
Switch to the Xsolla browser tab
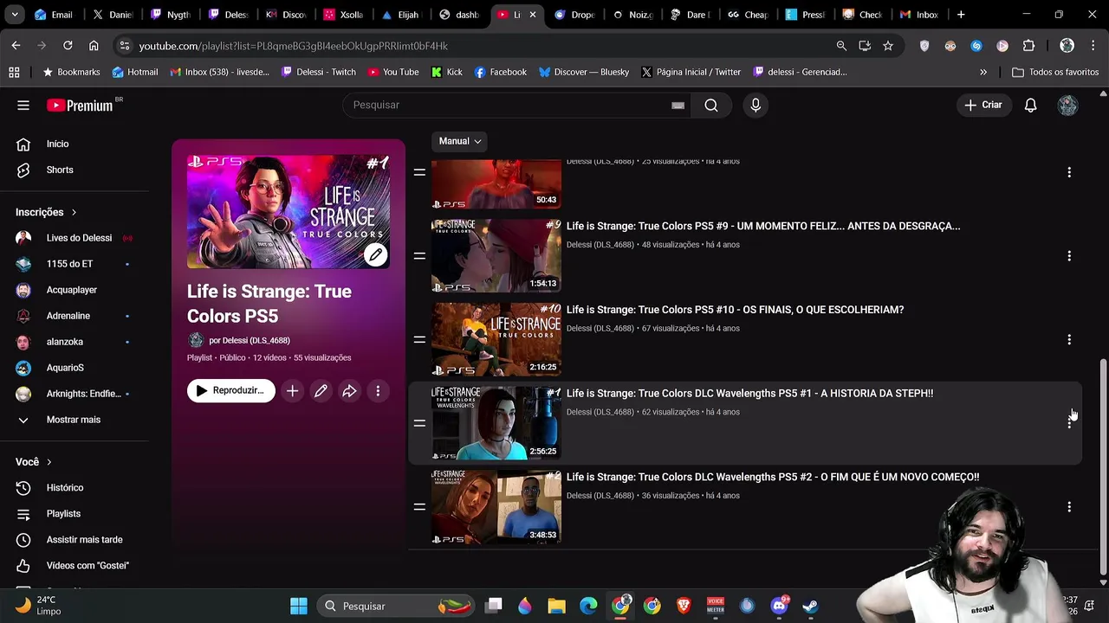tap(344, 15)
